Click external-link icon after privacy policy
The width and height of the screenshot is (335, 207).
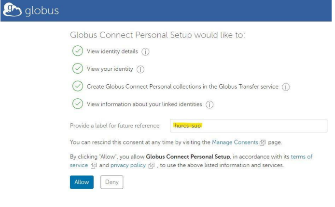[x=151, y=166]
